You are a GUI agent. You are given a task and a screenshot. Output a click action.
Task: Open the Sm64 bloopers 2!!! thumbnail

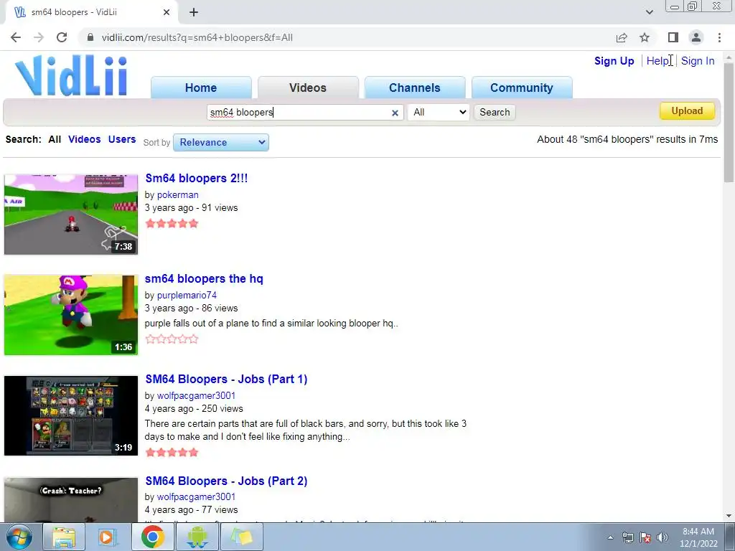[x=71, y=215]
